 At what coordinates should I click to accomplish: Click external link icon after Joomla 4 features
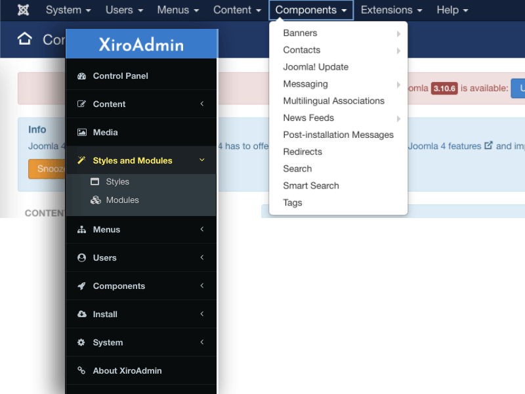pos(488,145)
